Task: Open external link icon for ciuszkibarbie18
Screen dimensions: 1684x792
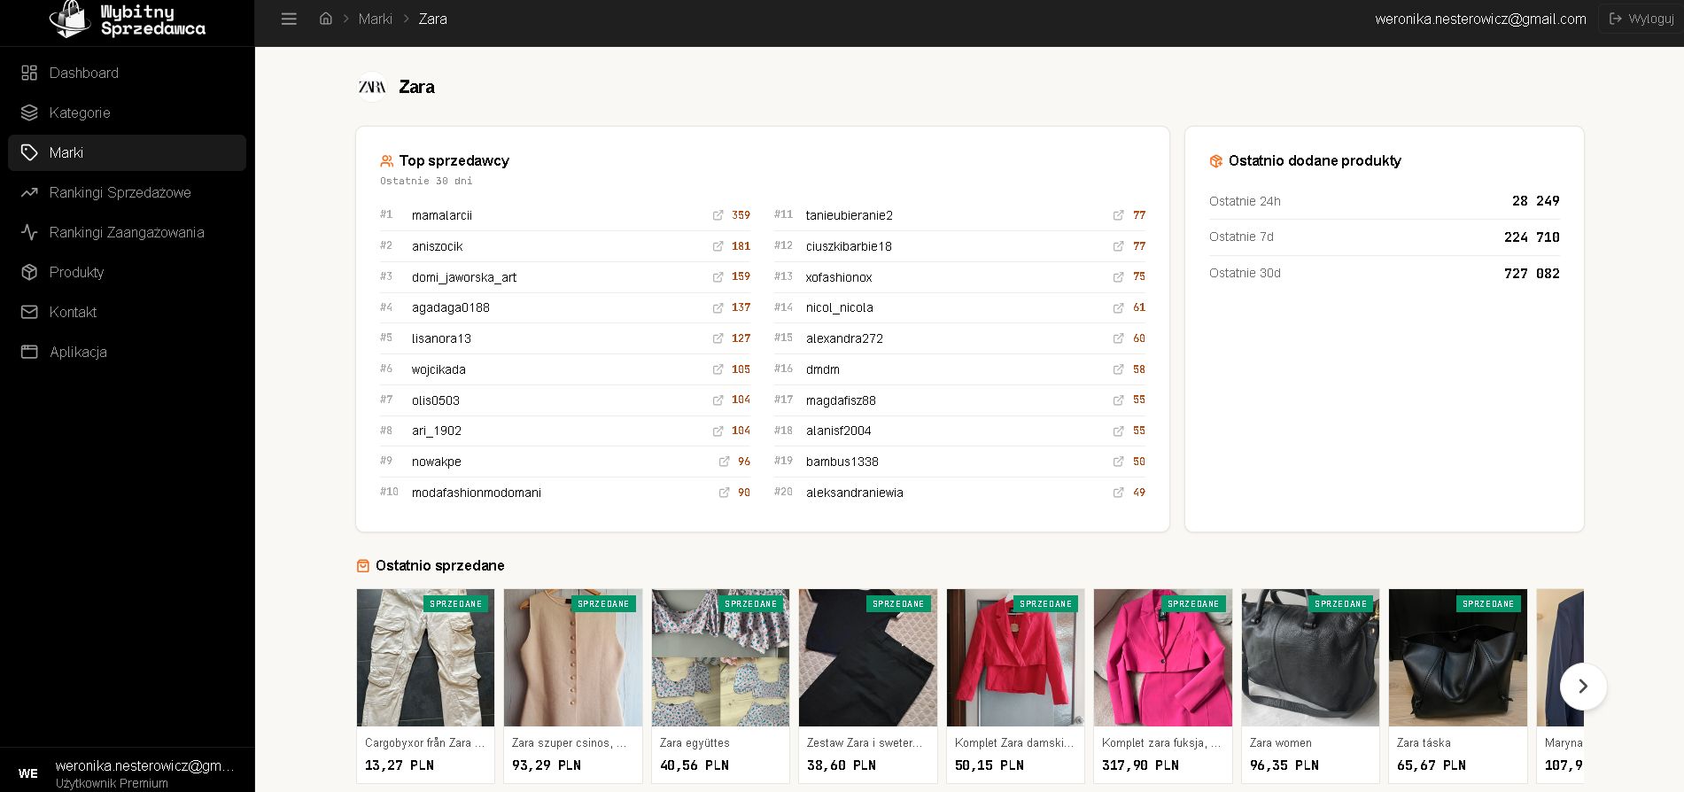Action: point(1119,246)
